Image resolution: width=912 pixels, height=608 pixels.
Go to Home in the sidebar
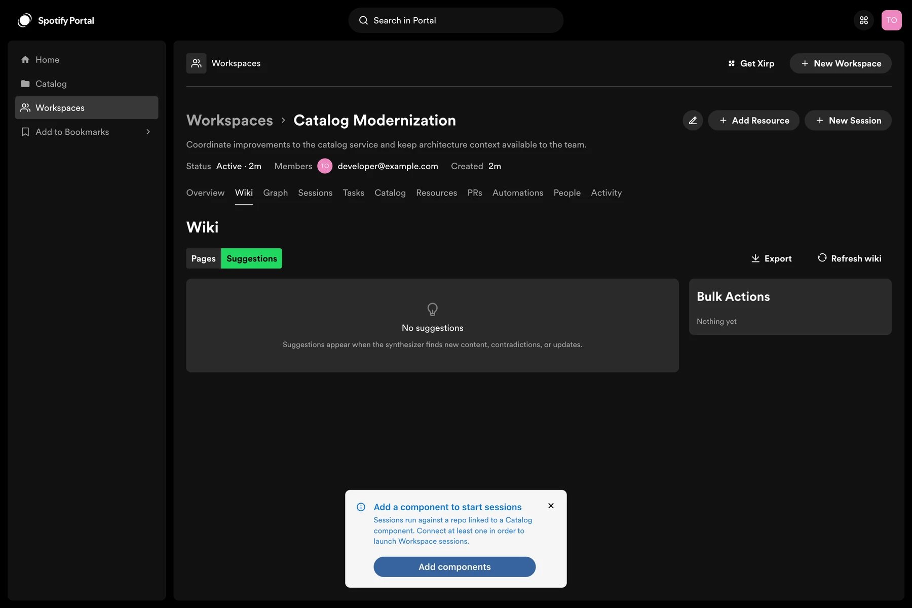coord(87,60)
